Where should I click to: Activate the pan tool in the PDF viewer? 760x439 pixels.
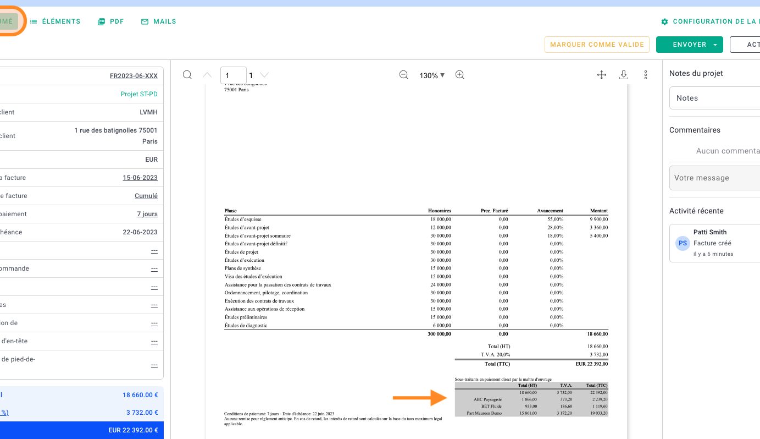(602, 75)
